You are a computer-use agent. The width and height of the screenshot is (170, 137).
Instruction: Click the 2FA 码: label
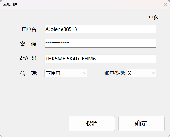(29, 58)
